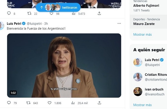Open the three-dot menu on Petri's tweet

tap(119, 23)
